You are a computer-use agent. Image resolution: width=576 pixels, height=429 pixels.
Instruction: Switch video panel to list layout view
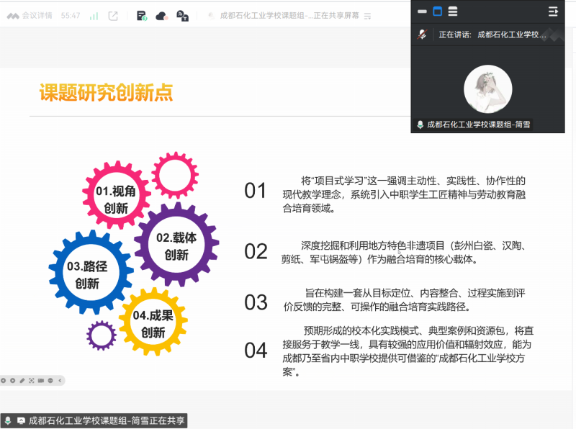tap(452, 12)
